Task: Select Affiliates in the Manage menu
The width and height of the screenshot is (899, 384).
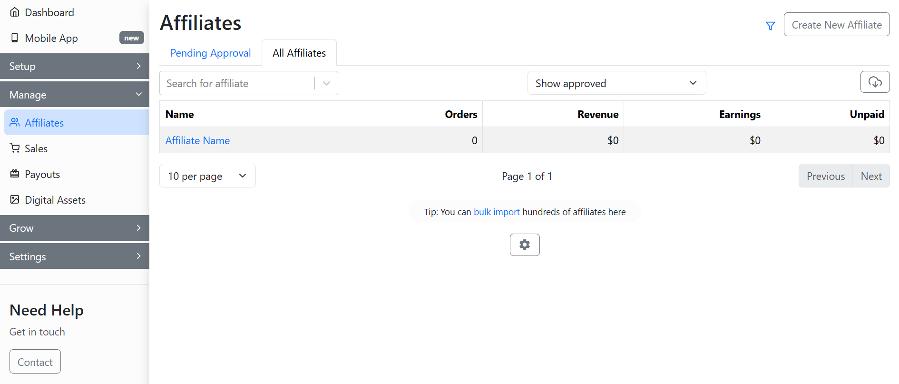Action: [x=44, y=123]
